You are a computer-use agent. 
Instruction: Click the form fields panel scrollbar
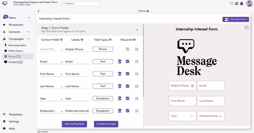(x=143, y=60)
